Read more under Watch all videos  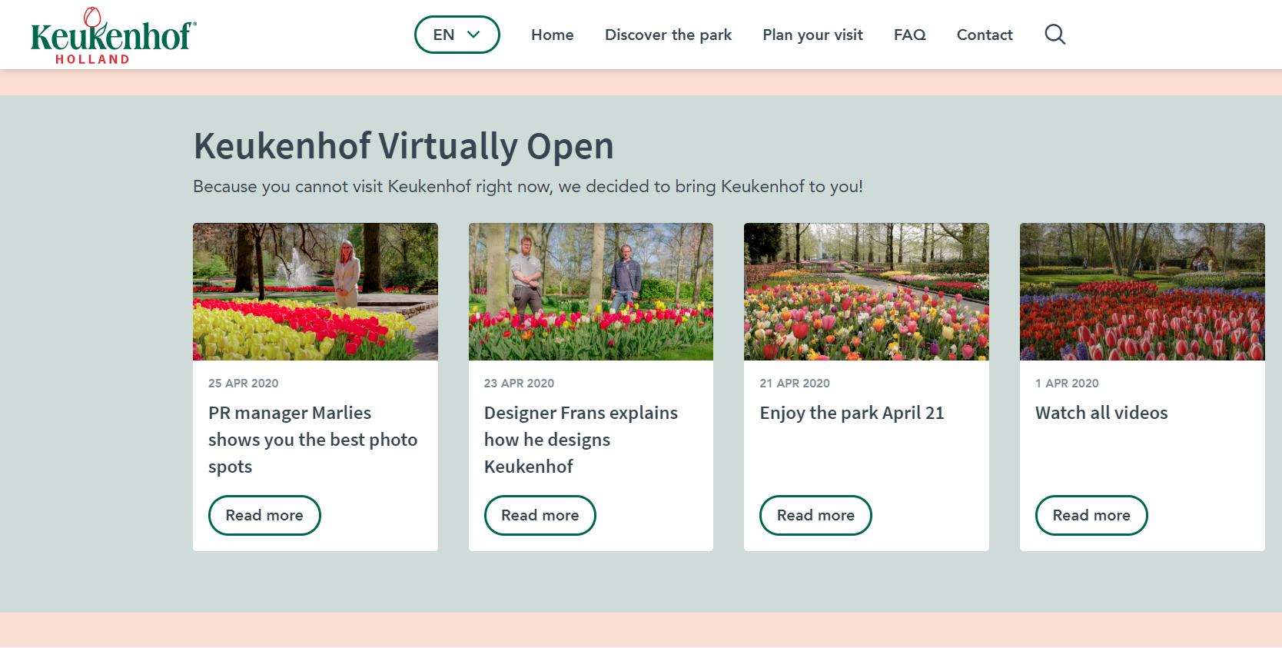click(x=1091, y=515)
